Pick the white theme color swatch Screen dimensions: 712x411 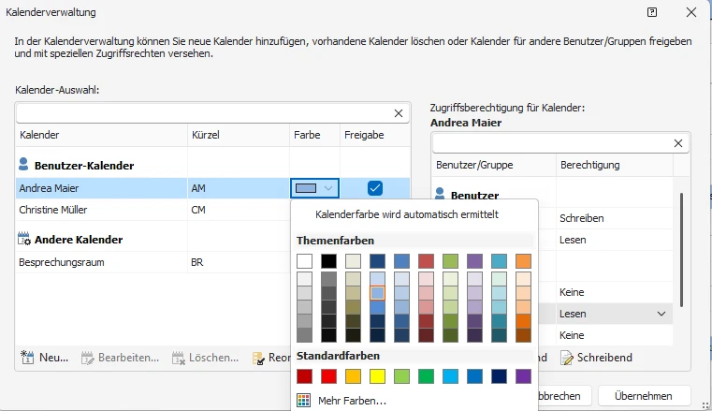pos(305,261)
